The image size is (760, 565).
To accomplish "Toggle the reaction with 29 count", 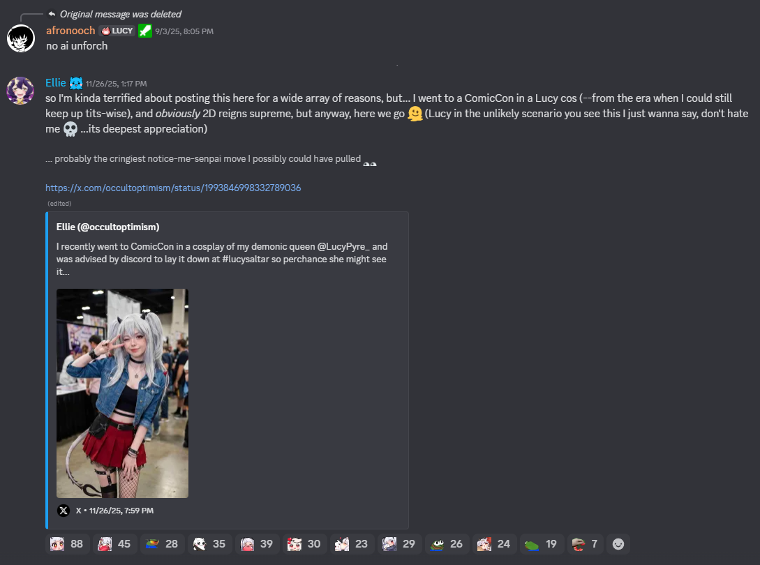I will [x=399, y=543].
